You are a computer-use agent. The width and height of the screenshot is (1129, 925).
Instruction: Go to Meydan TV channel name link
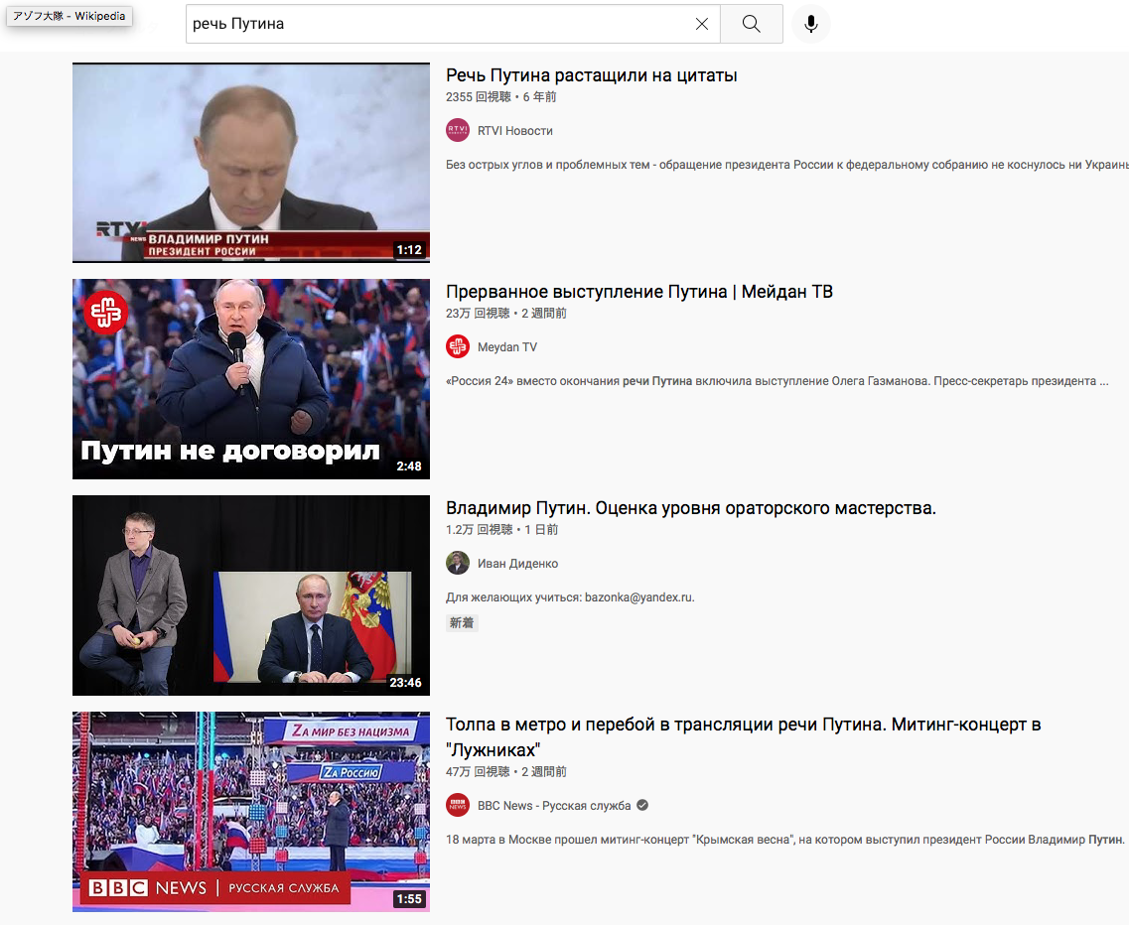pyautogui.click(x=506, y=347)
